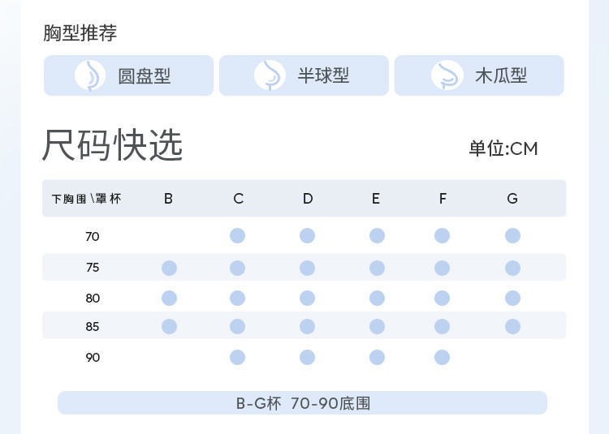Select size 70 cup C dot
Screen dimensions: 609x434
point(238,236)
